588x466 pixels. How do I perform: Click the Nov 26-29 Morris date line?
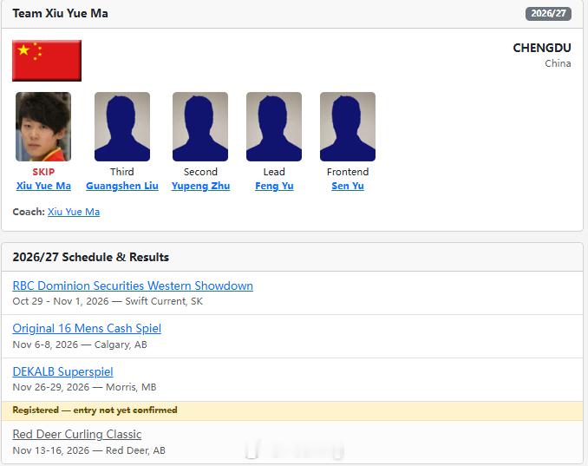84,387
